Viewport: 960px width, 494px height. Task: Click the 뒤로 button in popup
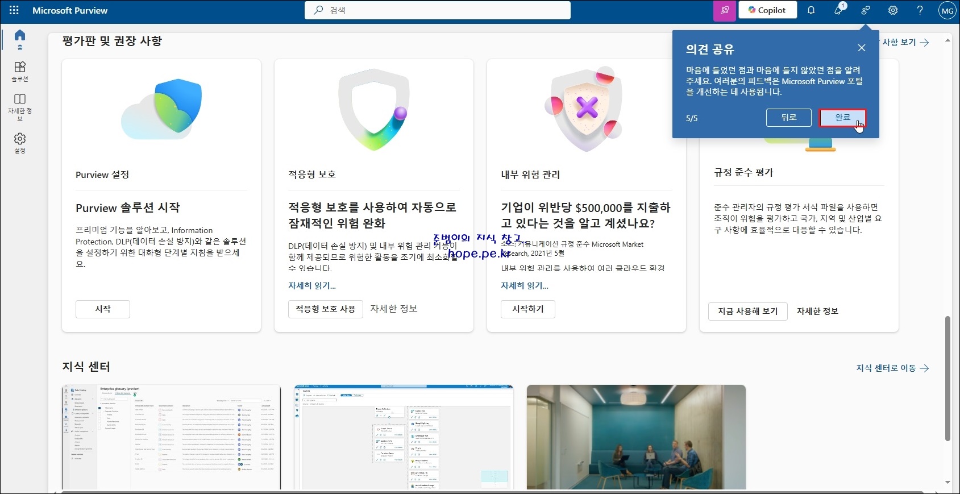click(x=788, y=118)
